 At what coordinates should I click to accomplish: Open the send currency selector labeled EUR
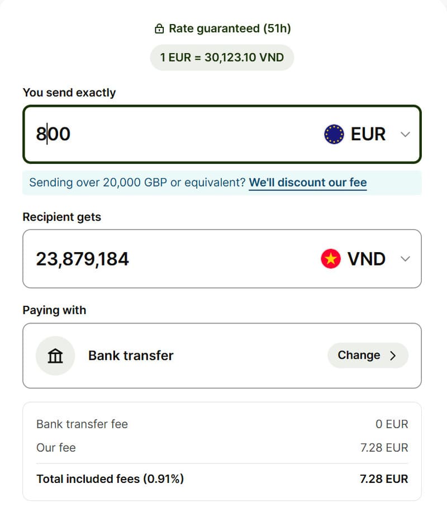tap(368, 134)
